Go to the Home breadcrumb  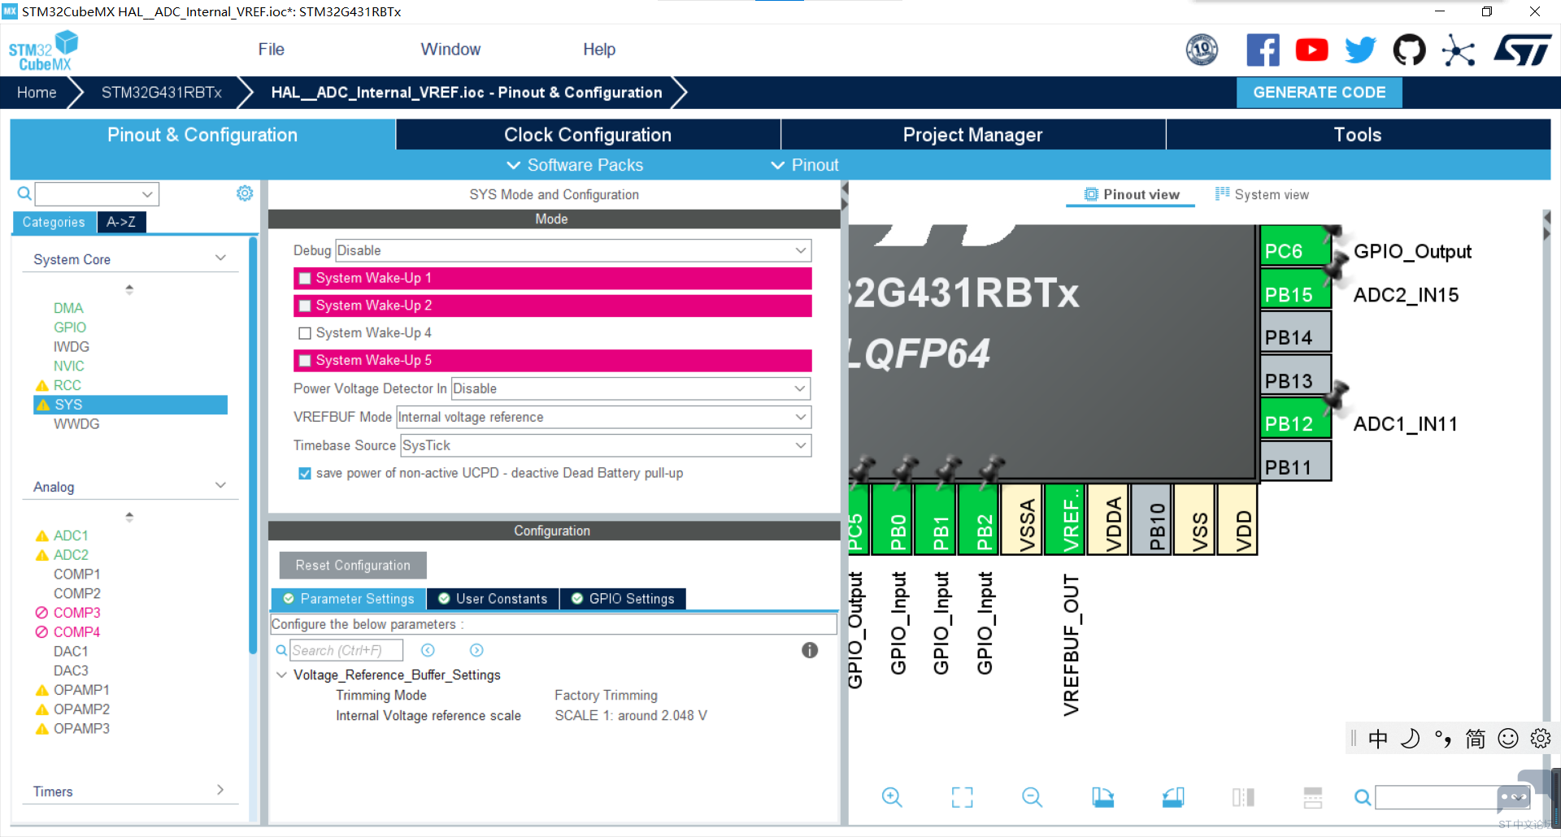point(37,93)
